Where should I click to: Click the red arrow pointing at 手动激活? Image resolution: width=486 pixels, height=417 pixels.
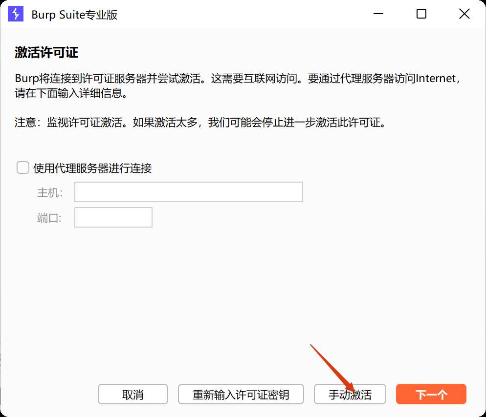[331, 365]
